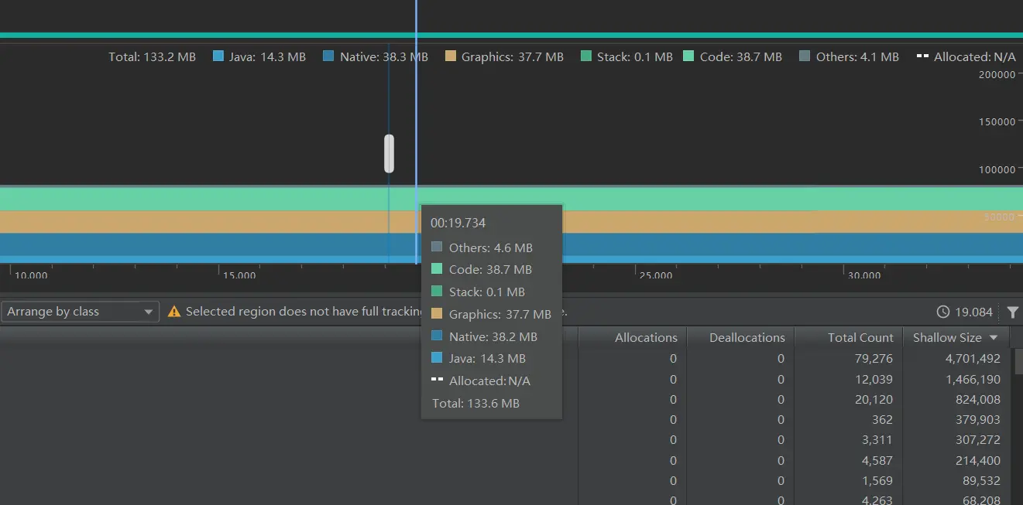Image resolution: width=1023 pixels, height=505 pixels.
Task: Sort by Total Count column header
Action: point(849,337)
